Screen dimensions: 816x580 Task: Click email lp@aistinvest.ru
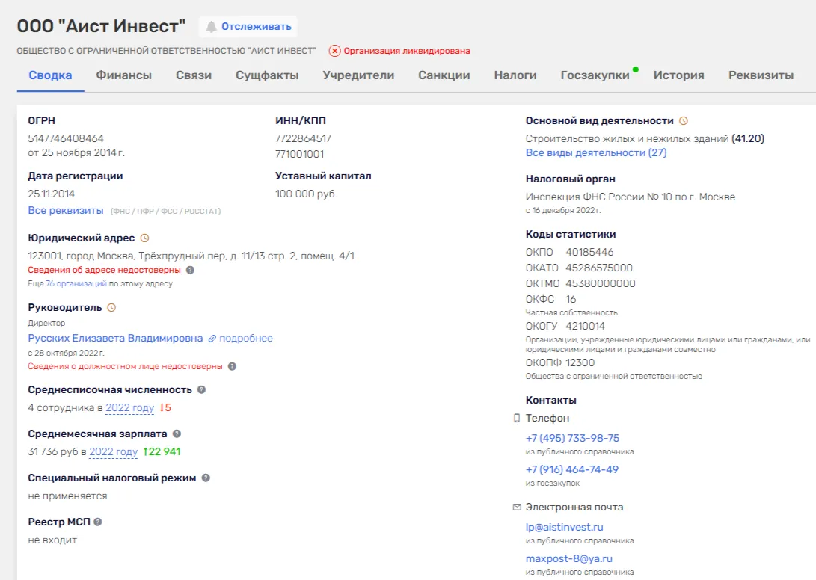(x=564, y=528)
